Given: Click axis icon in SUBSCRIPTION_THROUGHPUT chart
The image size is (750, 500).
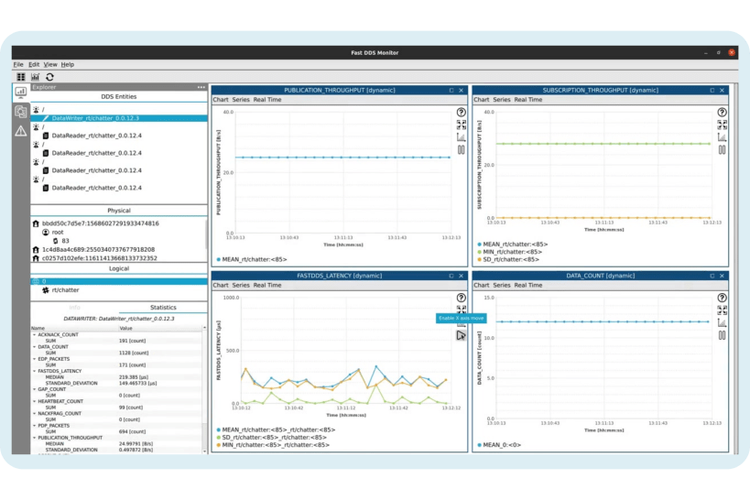Looking at the screenshot, I should pos(723,137).
